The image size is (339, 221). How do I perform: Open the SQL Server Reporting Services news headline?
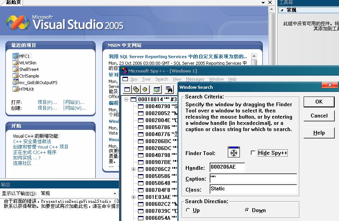click(x=178, y=57)
